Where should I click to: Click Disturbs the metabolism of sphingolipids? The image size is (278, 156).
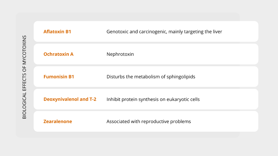(x=151, y=77)
